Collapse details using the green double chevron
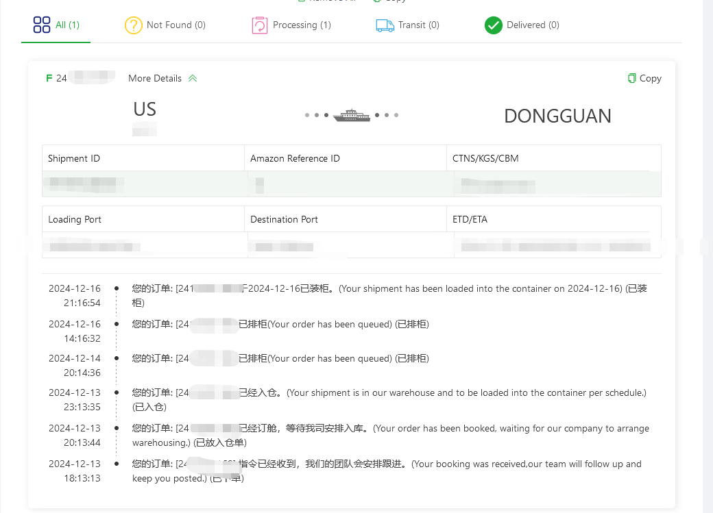This screenshot has height=513, width=713. pyautogui.click(x=193, y=78)
